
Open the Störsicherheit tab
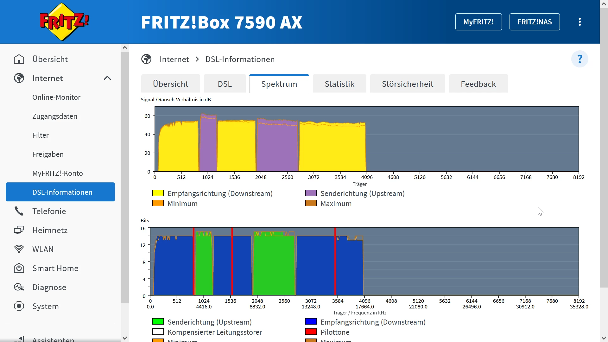click(x=407, y=84)
